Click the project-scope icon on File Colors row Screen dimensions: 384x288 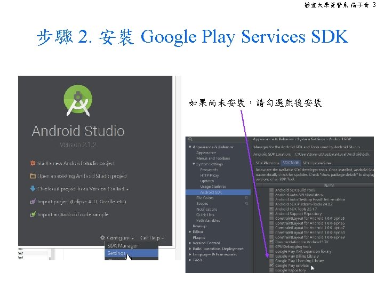pyautogui.click(x=246, y=198)
